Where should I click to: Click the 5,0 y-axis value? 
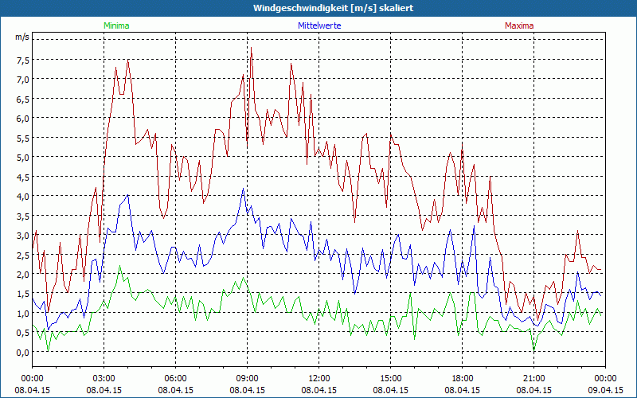23,158
